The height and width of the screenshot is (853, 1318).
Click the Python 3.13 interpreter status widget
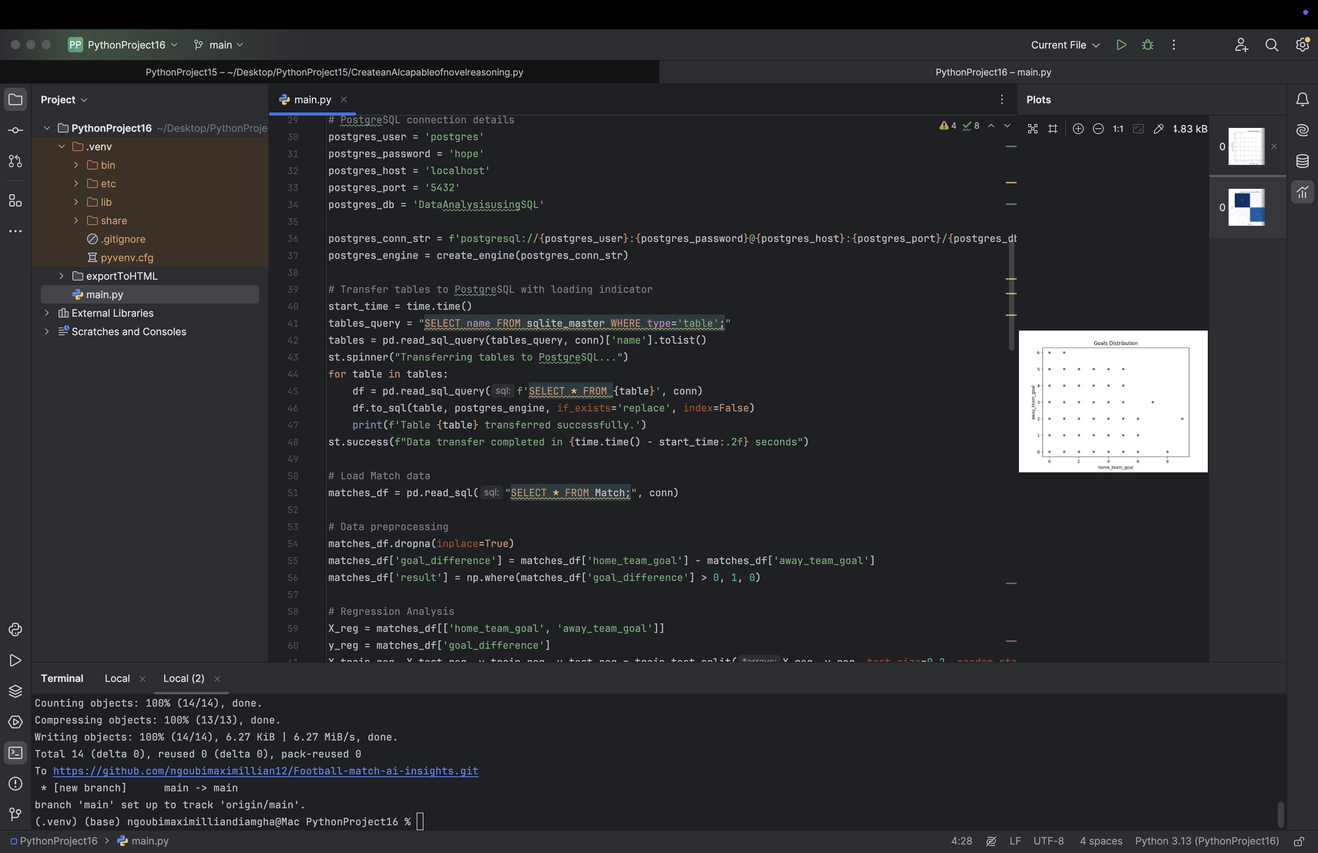[x=1207, y=841]
